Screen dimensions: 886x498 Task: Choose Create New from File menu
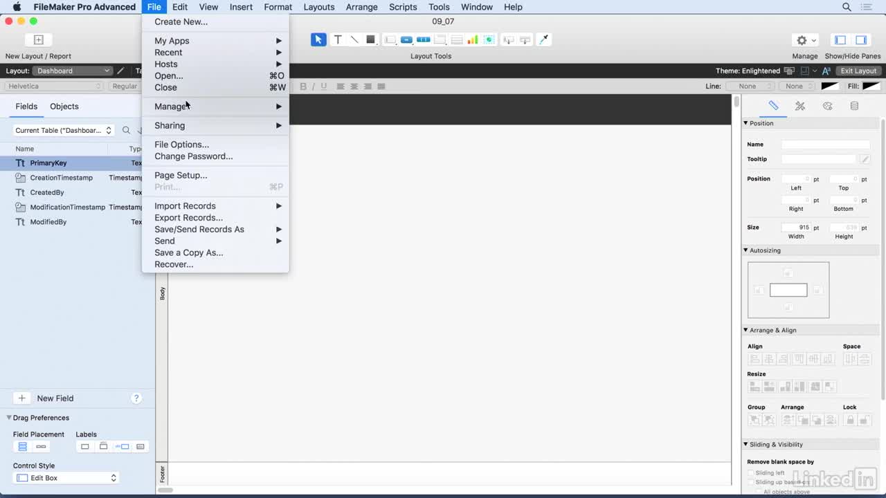[215, 21]
